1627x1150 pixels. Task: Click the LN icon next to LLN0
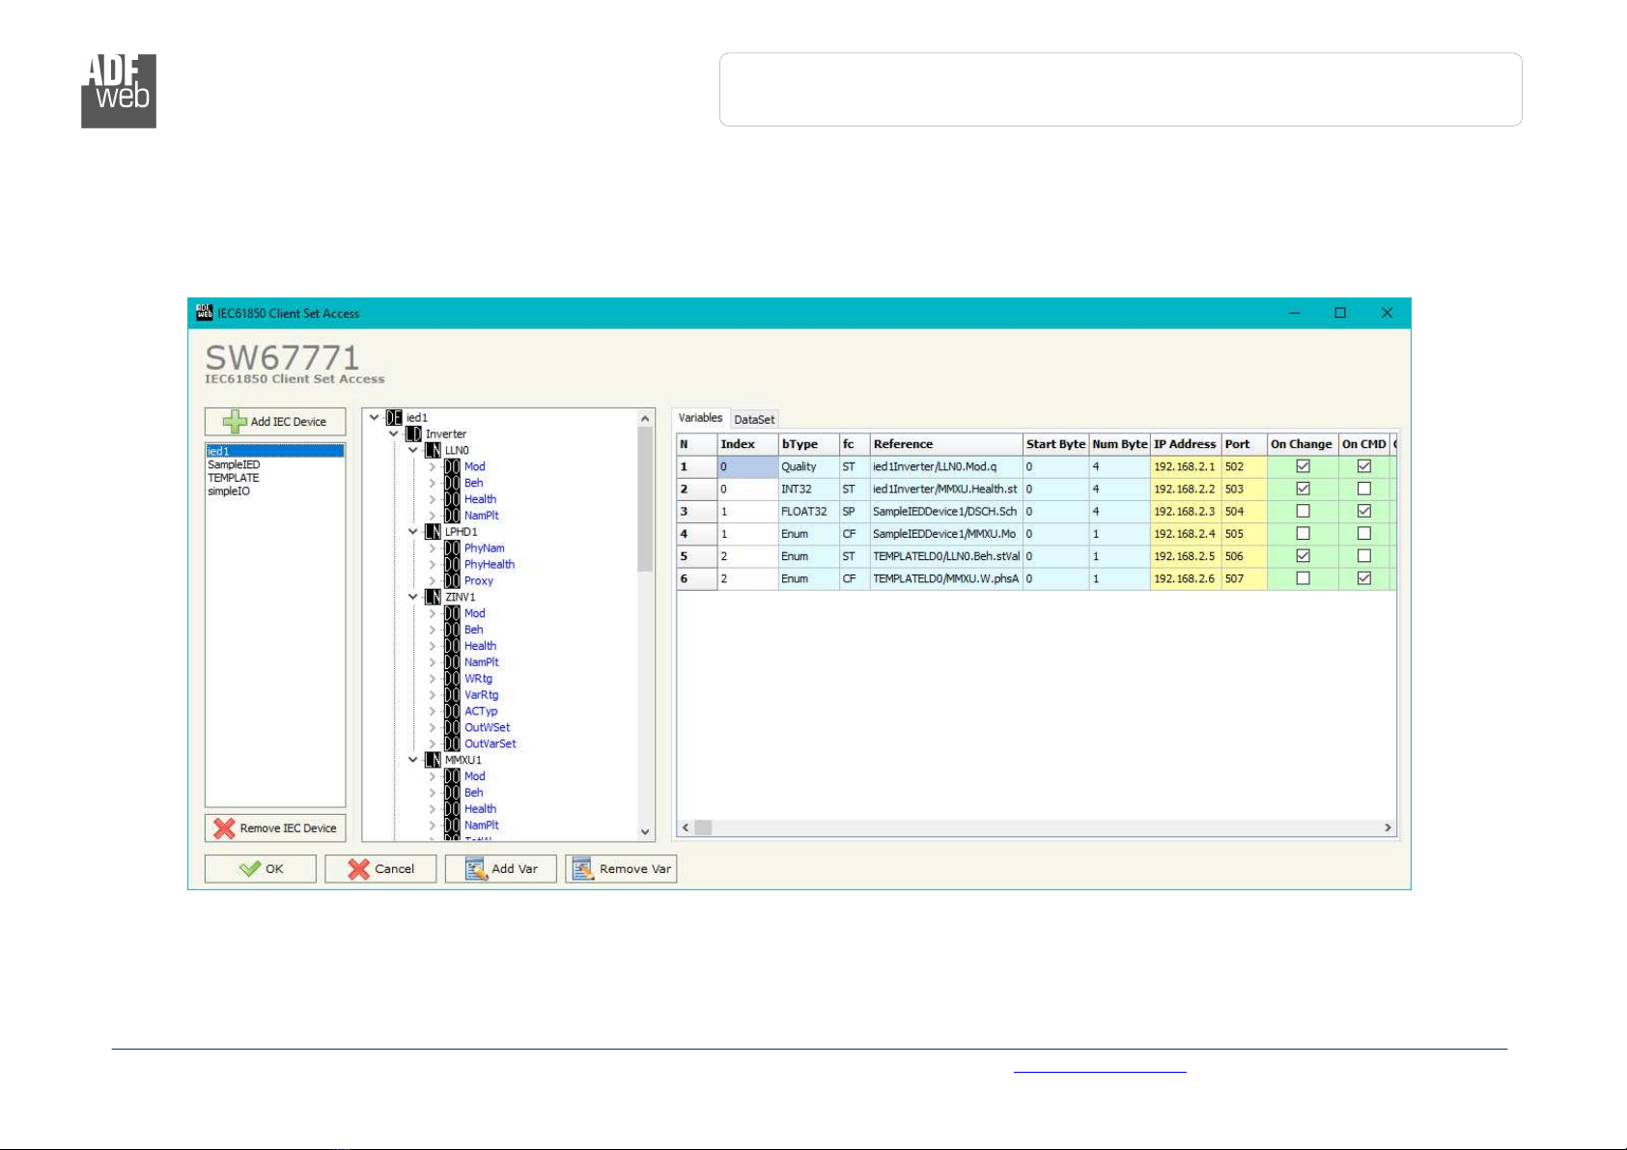433,451
